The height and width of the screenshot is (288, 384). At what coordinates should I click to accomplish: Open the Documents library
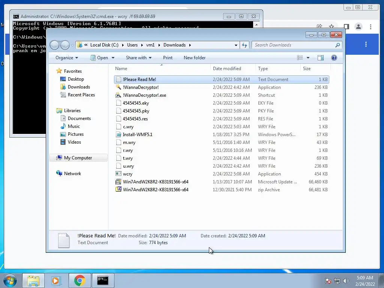click(79, 118)
